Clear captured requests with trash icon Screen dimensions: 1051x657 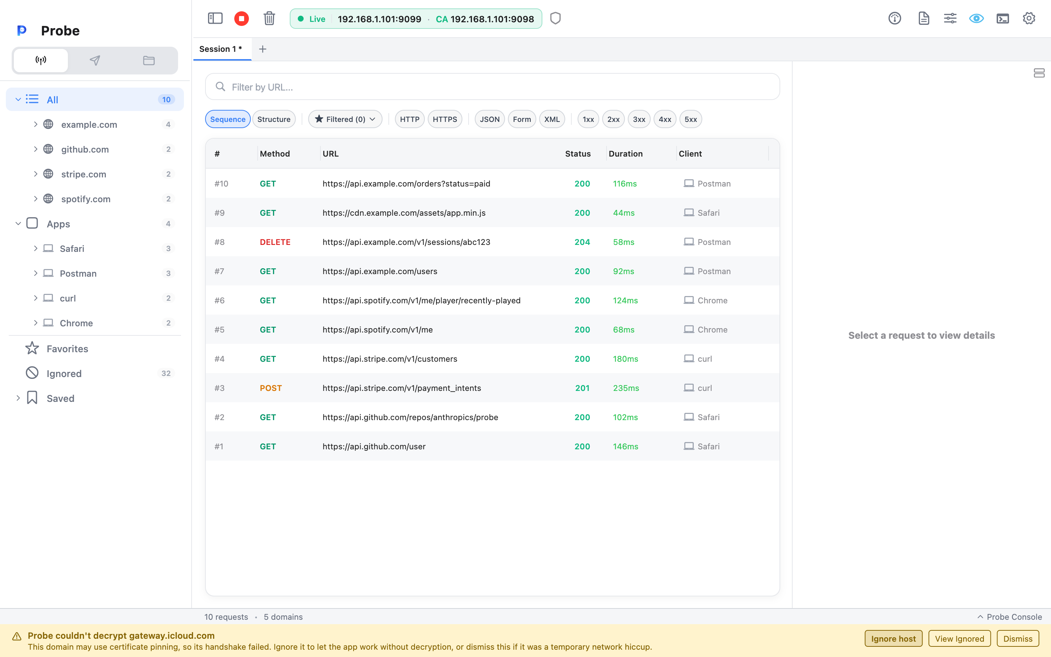[269, 18]
